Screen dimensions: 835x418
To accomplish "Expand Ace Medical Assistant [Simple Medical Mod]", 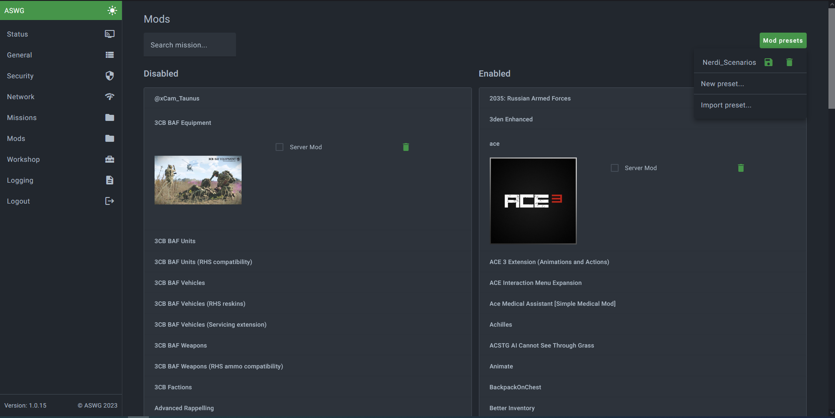I will tap(643, 304).
